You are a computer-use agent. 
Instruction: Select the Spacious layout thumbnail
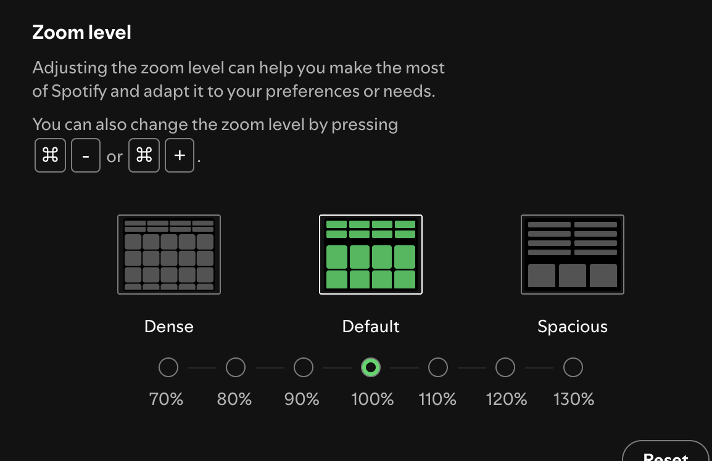click(x=572, y=255)
